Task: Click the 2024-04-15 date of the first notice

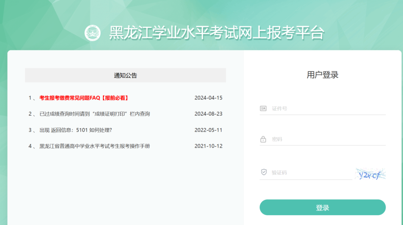Action: pyautogui.click(x=208, y=98)
